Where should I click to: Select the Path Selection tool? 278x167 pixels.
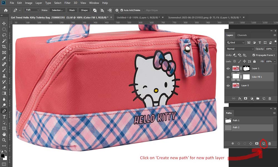click(x=4, y=123)
